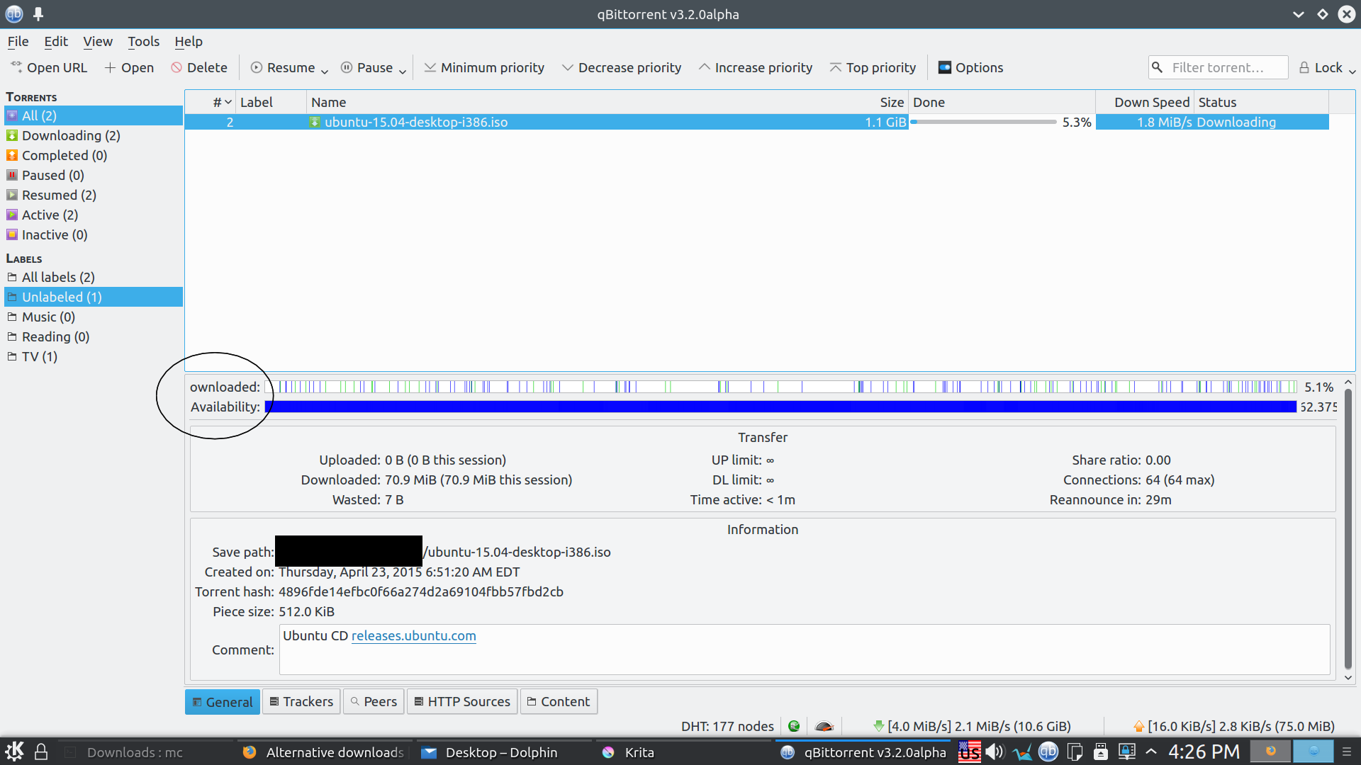Image resolution: width=1361 pixels, height=765 pixels.
Task: Toggle alternative speed limits speedometer icon
Action: point(824,726)
